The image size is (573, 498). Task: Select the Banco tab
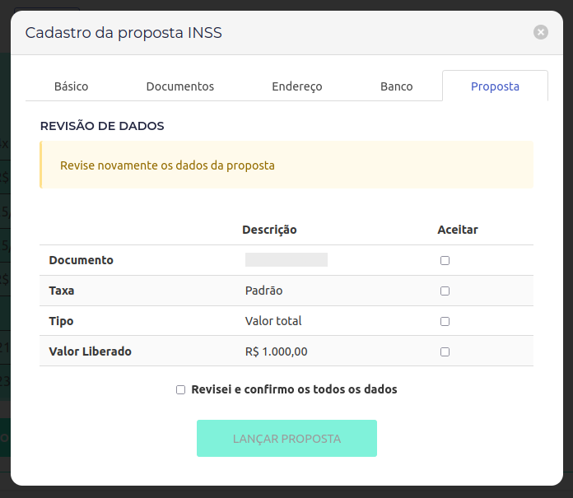(x=397, y=86)
